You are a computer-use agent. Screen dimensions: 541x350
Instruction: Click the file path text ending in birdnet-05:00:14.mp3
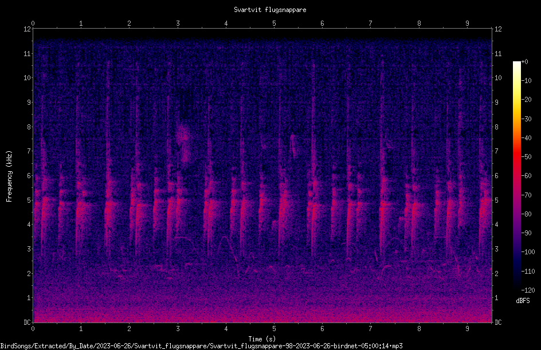click(202, 346)
